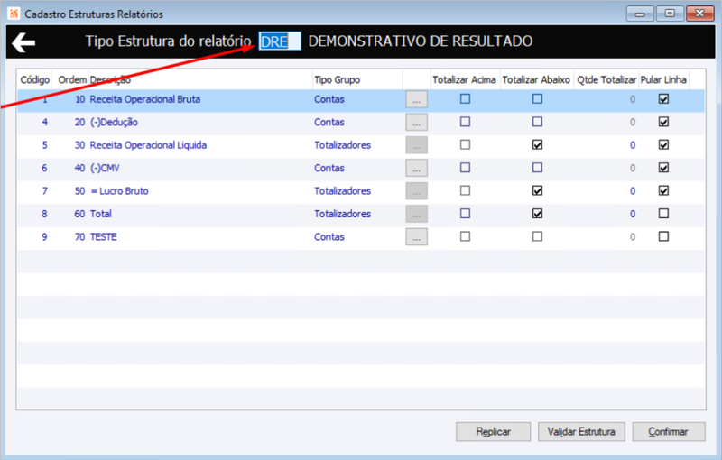Click the Confirmar button

668,432
